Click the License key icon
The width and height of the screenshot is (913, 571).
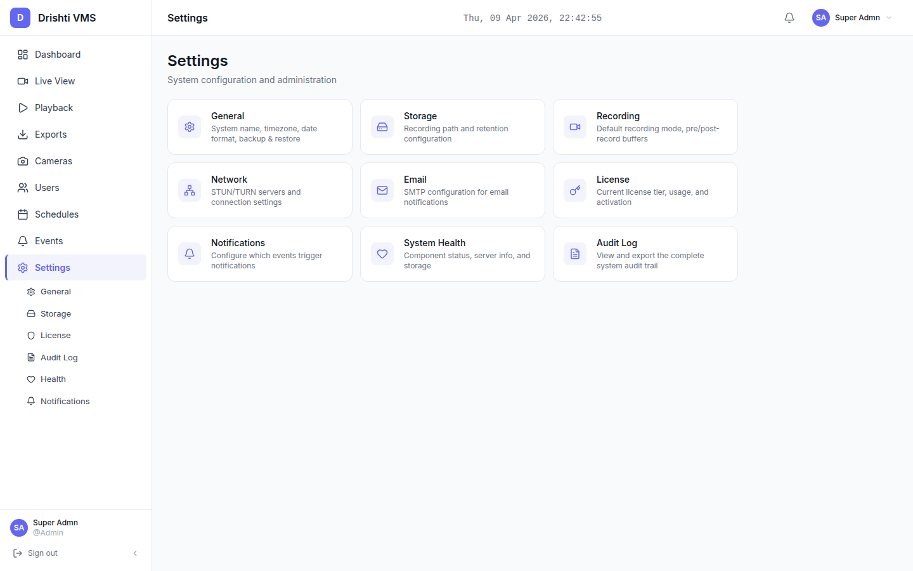click(x=574, y=190)
